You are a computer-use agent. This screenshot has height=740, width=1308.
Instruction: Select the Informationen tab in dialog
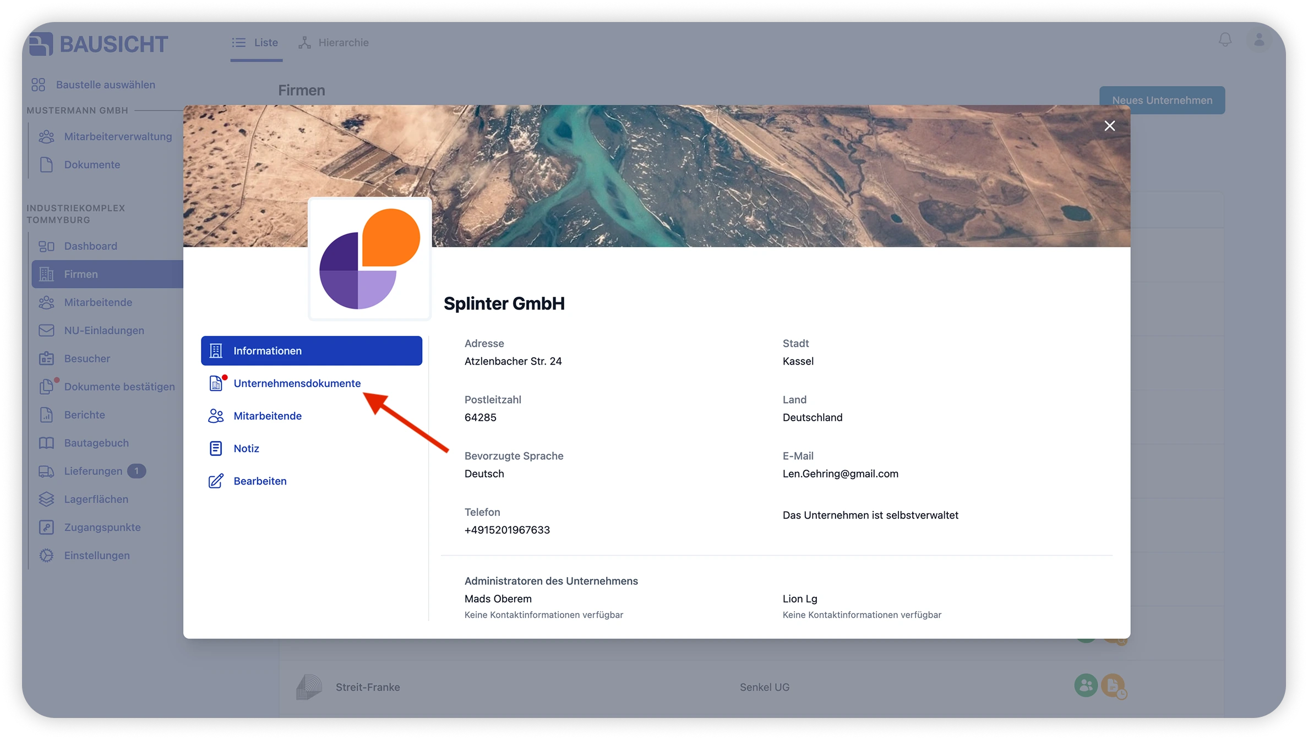coord(312,351)
